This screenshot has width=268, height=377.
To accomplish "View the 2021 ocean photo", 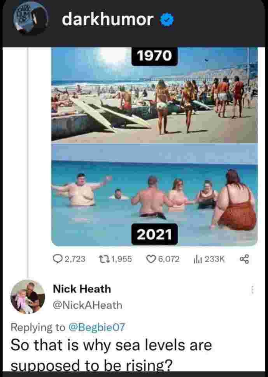I will [x=154, y=195].
